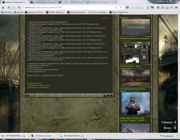Open the armored stalker character thumbnail
Screen dimensions: 180x140
(136, 104)
